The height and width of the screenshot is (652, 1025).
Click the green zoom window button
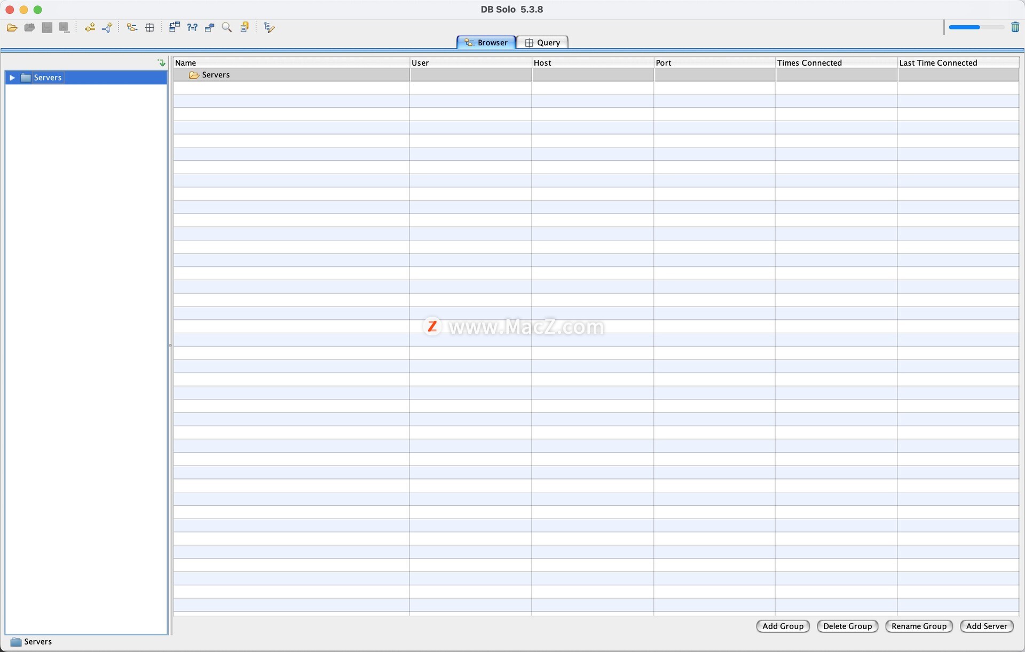coord(38,10)
